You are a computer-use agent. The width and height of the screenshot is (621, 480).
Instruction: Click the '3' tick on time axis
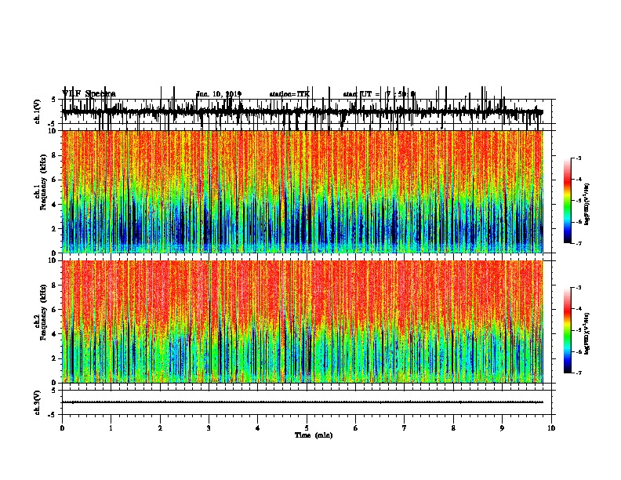209,428
